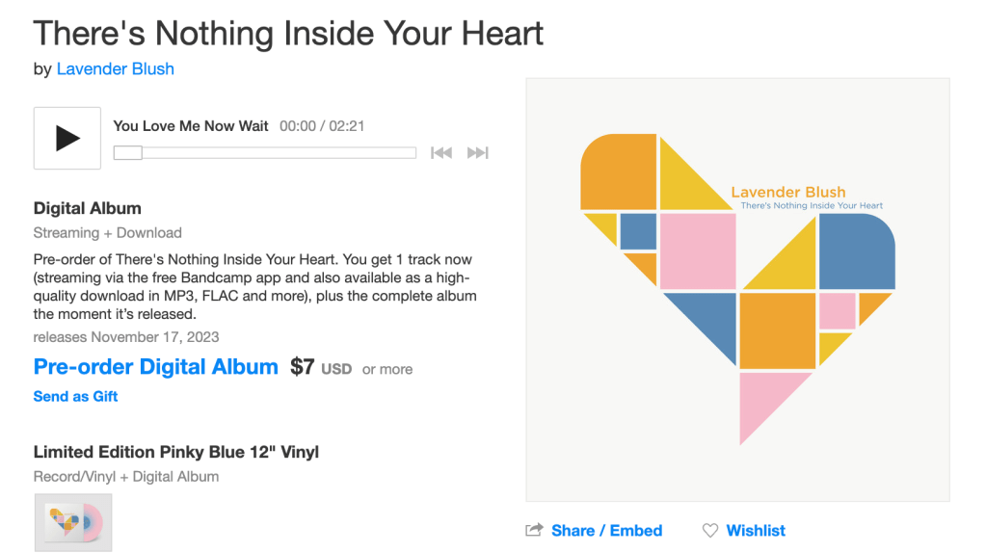986x553 pixels.
Task: Skip to the next track
Action: tap(477, 152)
